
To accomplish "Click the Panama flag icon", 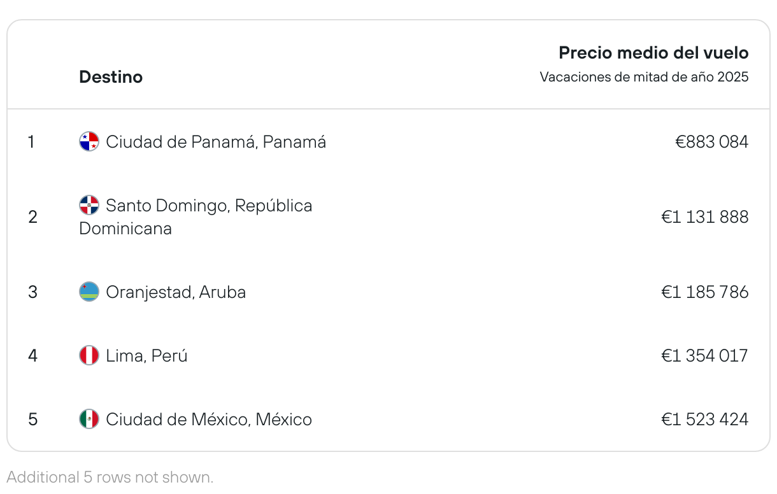I will [89, 141].
